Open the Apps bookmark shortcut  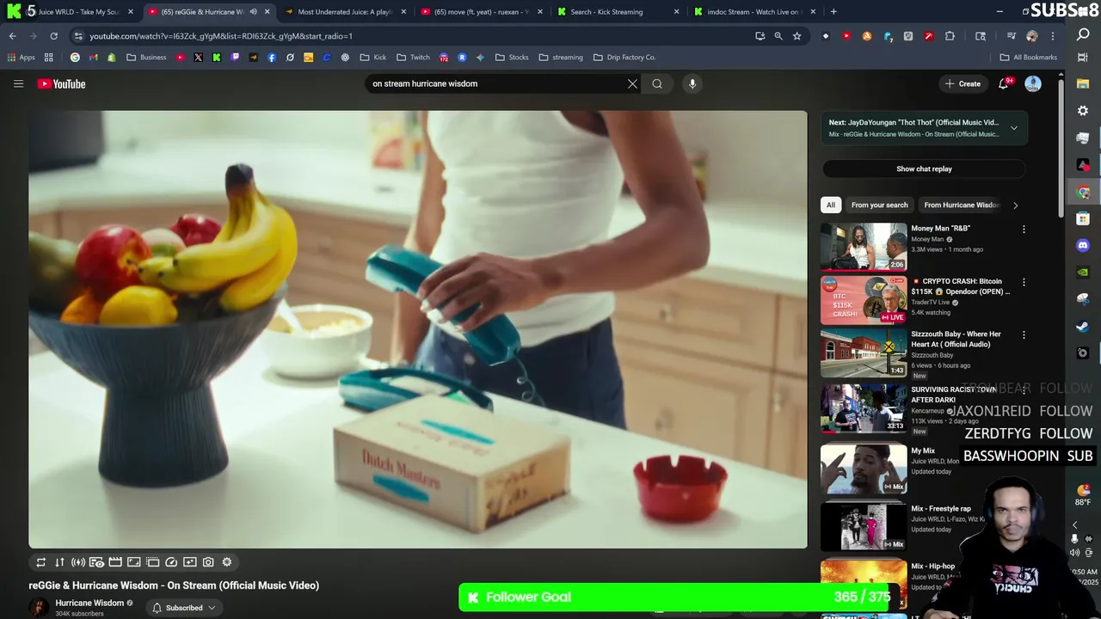click(22, 58)
